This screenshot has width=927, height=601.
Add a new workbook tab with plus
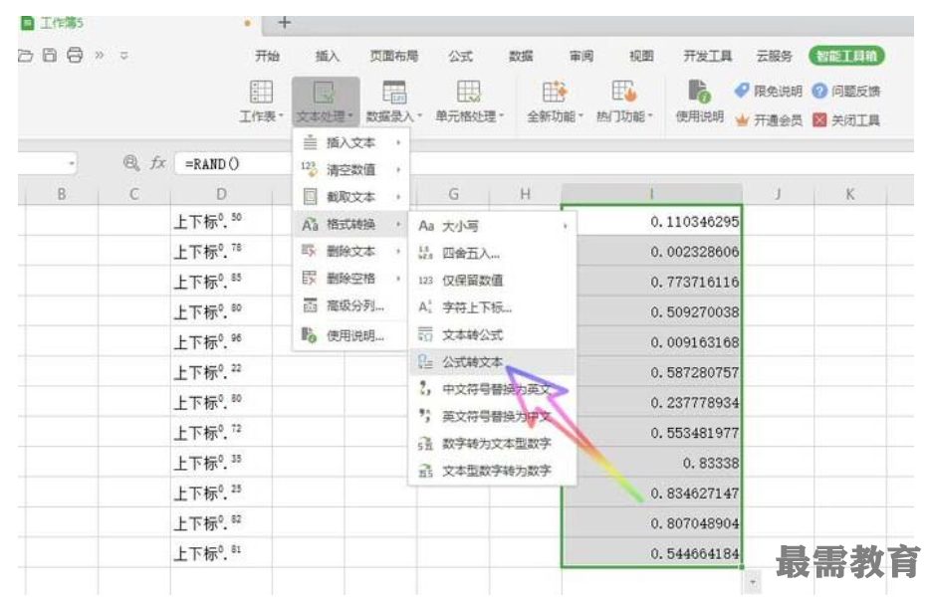pos(285,23)
